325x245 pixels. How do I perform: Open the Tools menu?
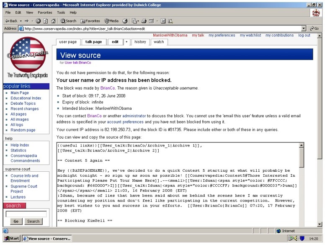61,13
